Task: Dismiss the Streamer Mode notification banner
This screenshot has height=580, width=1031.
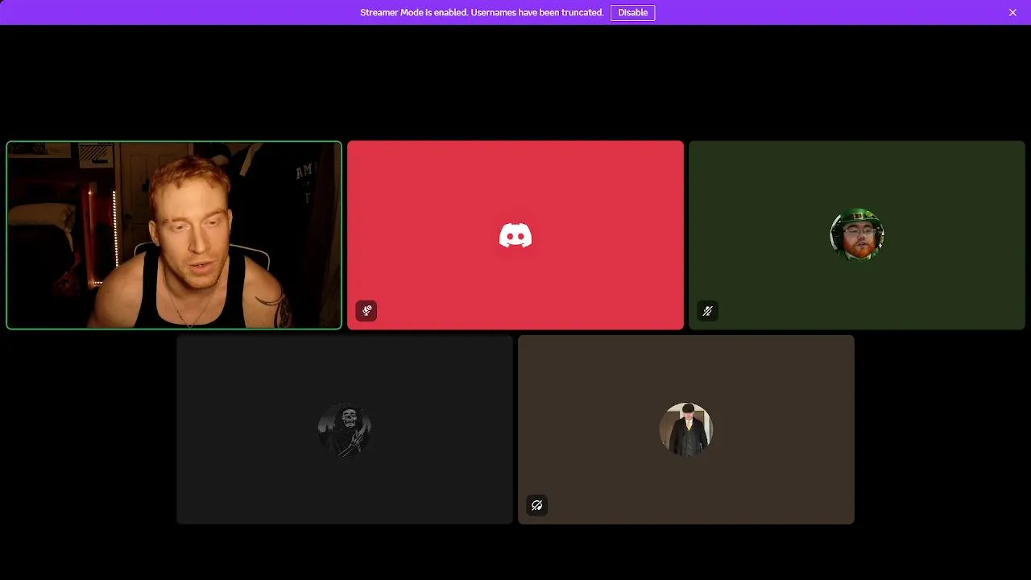Action: point(1012,13)
